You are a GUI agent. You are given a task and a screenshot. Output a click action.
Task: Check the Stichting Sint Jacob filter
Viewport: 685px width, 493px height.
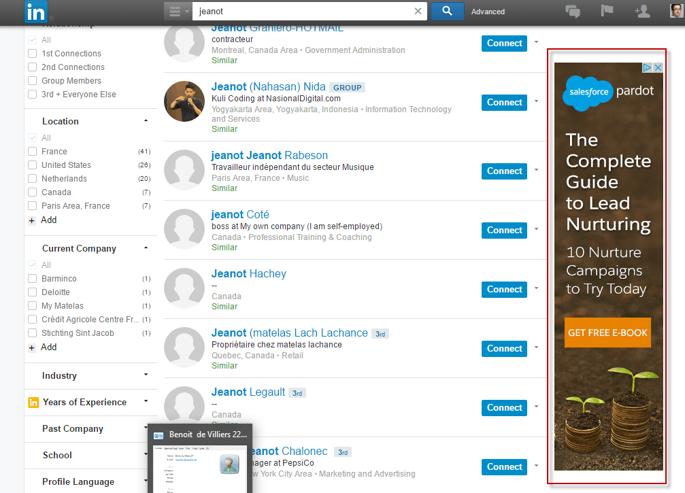pyautogui.click(x=33, y=333)
